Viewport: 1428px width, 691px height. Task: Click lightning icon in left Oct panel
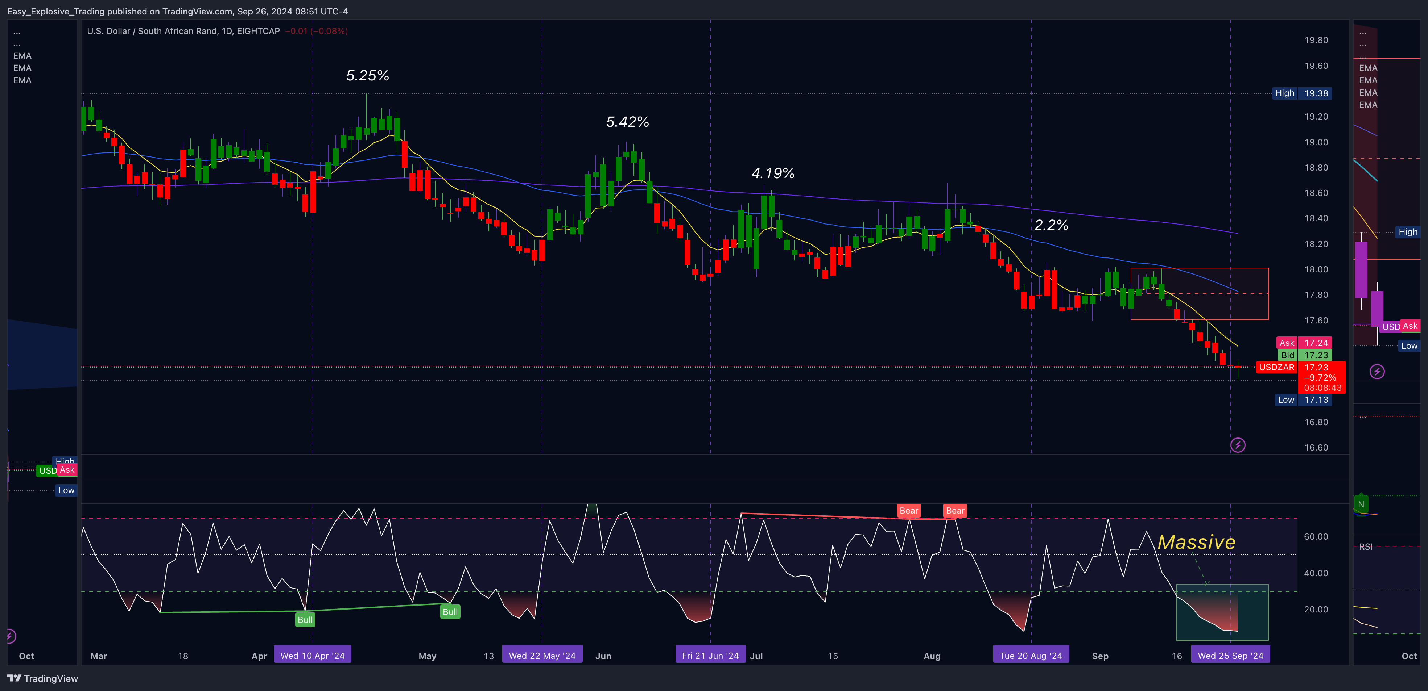(x=10, y=636)
